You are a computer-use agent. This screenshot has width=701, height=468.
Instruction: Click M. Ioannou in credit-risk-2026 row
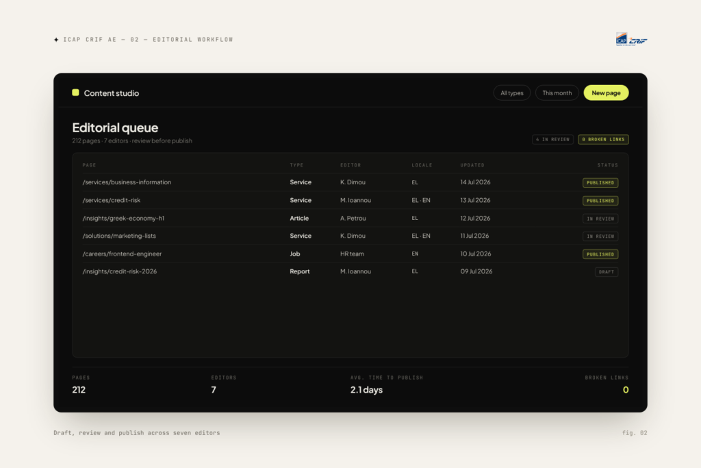[x=355, y=271]
